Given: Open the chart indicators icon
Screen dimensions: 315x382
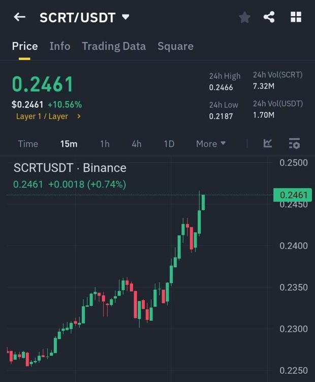Looking at the screenshot, I should click(x=268, y=144).
